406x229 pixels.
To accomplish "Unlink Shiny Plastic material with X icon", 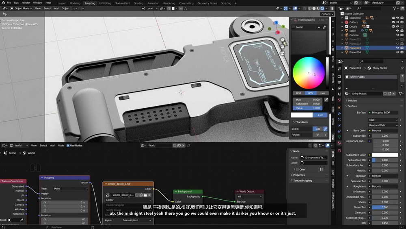I will pos(394,94).
